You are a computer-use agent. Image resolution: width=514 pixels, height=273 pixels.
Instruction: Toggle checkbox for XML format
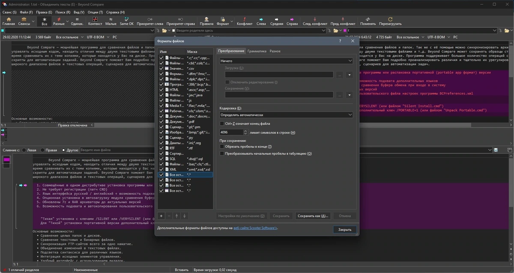point(161,170)
